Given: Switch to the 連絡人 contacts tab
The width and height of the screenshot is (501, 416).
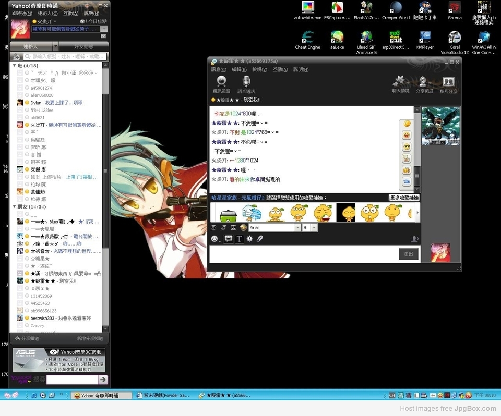Looking at the screenshot, I should [34, 46].
